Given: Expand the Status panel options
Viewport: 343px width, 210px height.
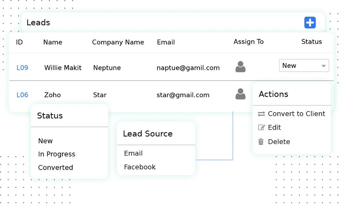Looking at the screenshot, I should pyautogui.click(x=50, y=116).
